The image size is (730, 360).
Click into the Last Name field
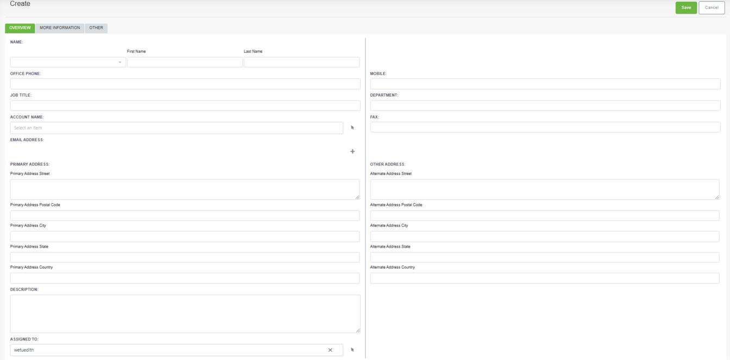click(x=301, y=62)
